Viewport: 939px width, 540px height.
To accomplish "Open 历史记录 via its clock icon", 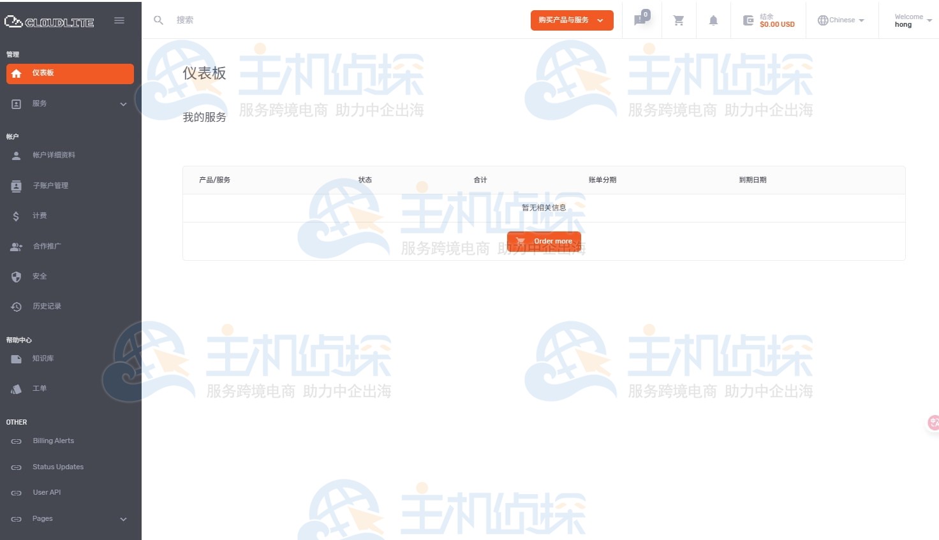I will tap(16, 306).
